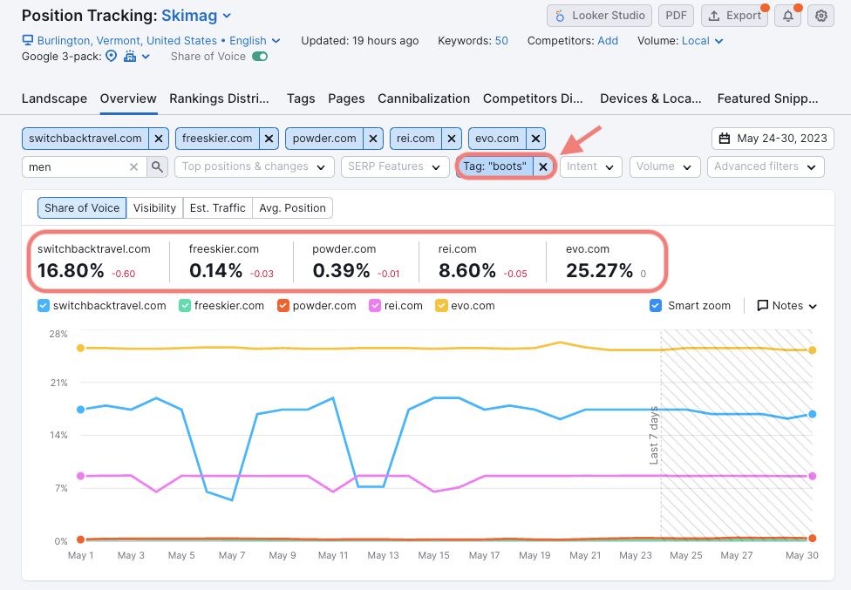This screenshot has height=590, width=851.
Task: Click the Export button
Action: 735,16
